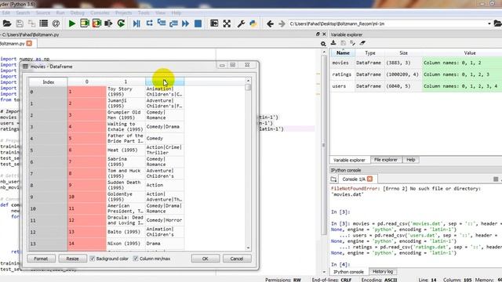Click the debugger run current line icon
The width and height of the screenshot is (502, 282).
pos(149,23)
